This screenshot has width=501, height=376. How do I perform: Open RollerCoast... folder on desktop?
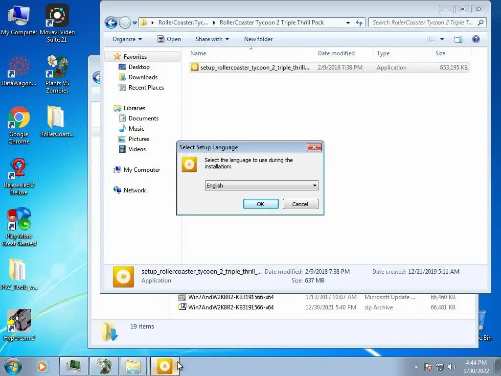coord(57,121)
